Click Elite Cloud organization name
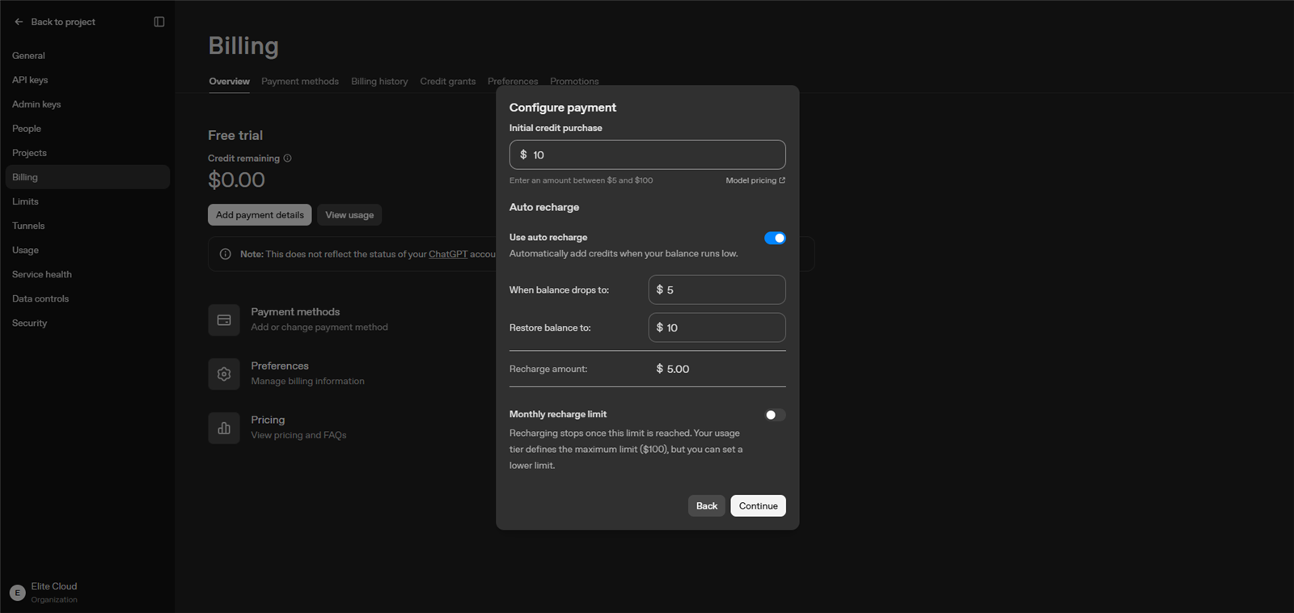Viewport: 1294px width, 613px height. (54, 586)
